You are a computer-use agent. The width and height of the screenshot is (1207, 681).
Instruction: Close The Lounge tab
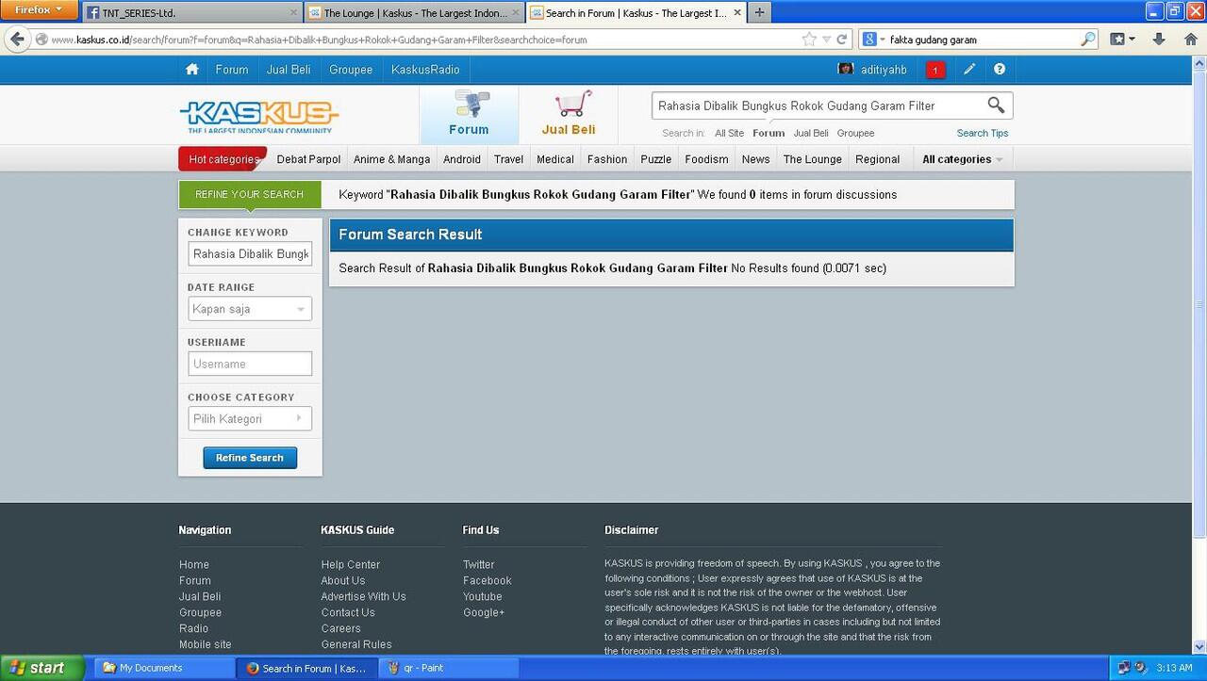click(516, 13)
